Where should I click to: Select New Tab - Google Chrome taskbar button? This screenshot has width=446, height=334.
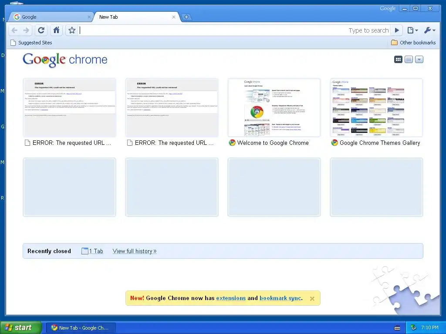coord(81,328)
